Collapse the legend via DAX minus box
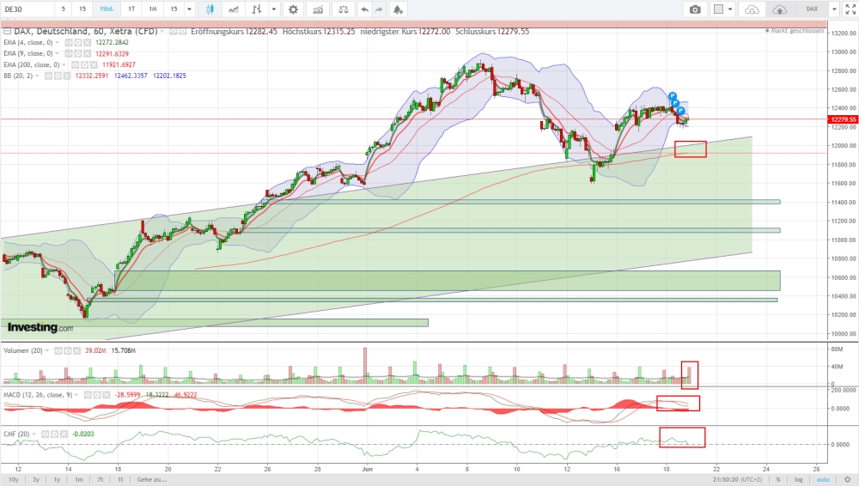The height and width of the screenshot is (486, 859). (x=7, y=31)
